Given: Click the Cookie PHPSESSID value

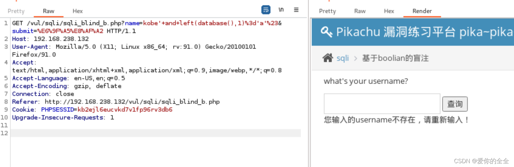Looking at the screenshot, I should pyautogui.click(x=125, y=110).
